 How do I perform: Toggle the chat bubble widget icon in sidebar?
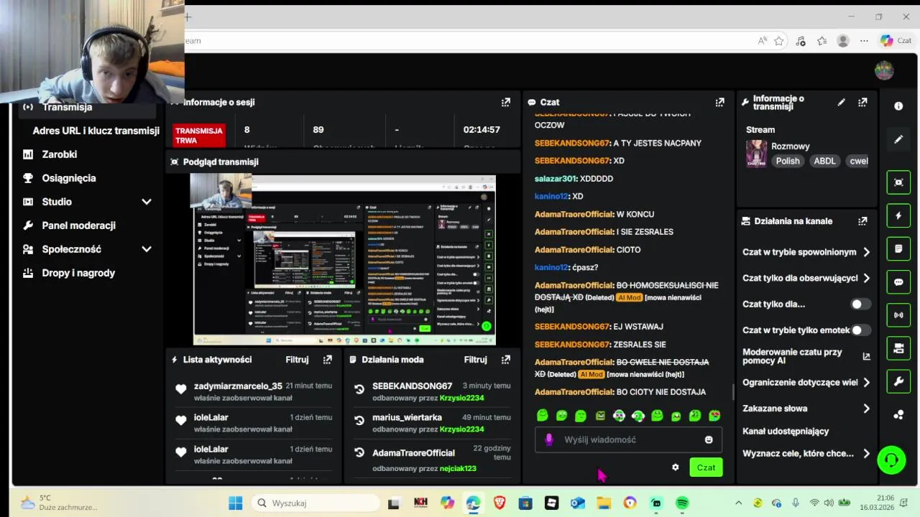pos(898,281)
